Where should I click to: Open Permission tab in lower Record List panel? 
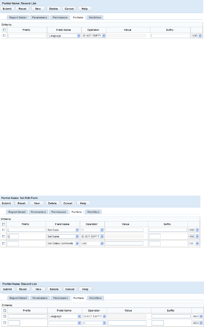pos(61,298)
